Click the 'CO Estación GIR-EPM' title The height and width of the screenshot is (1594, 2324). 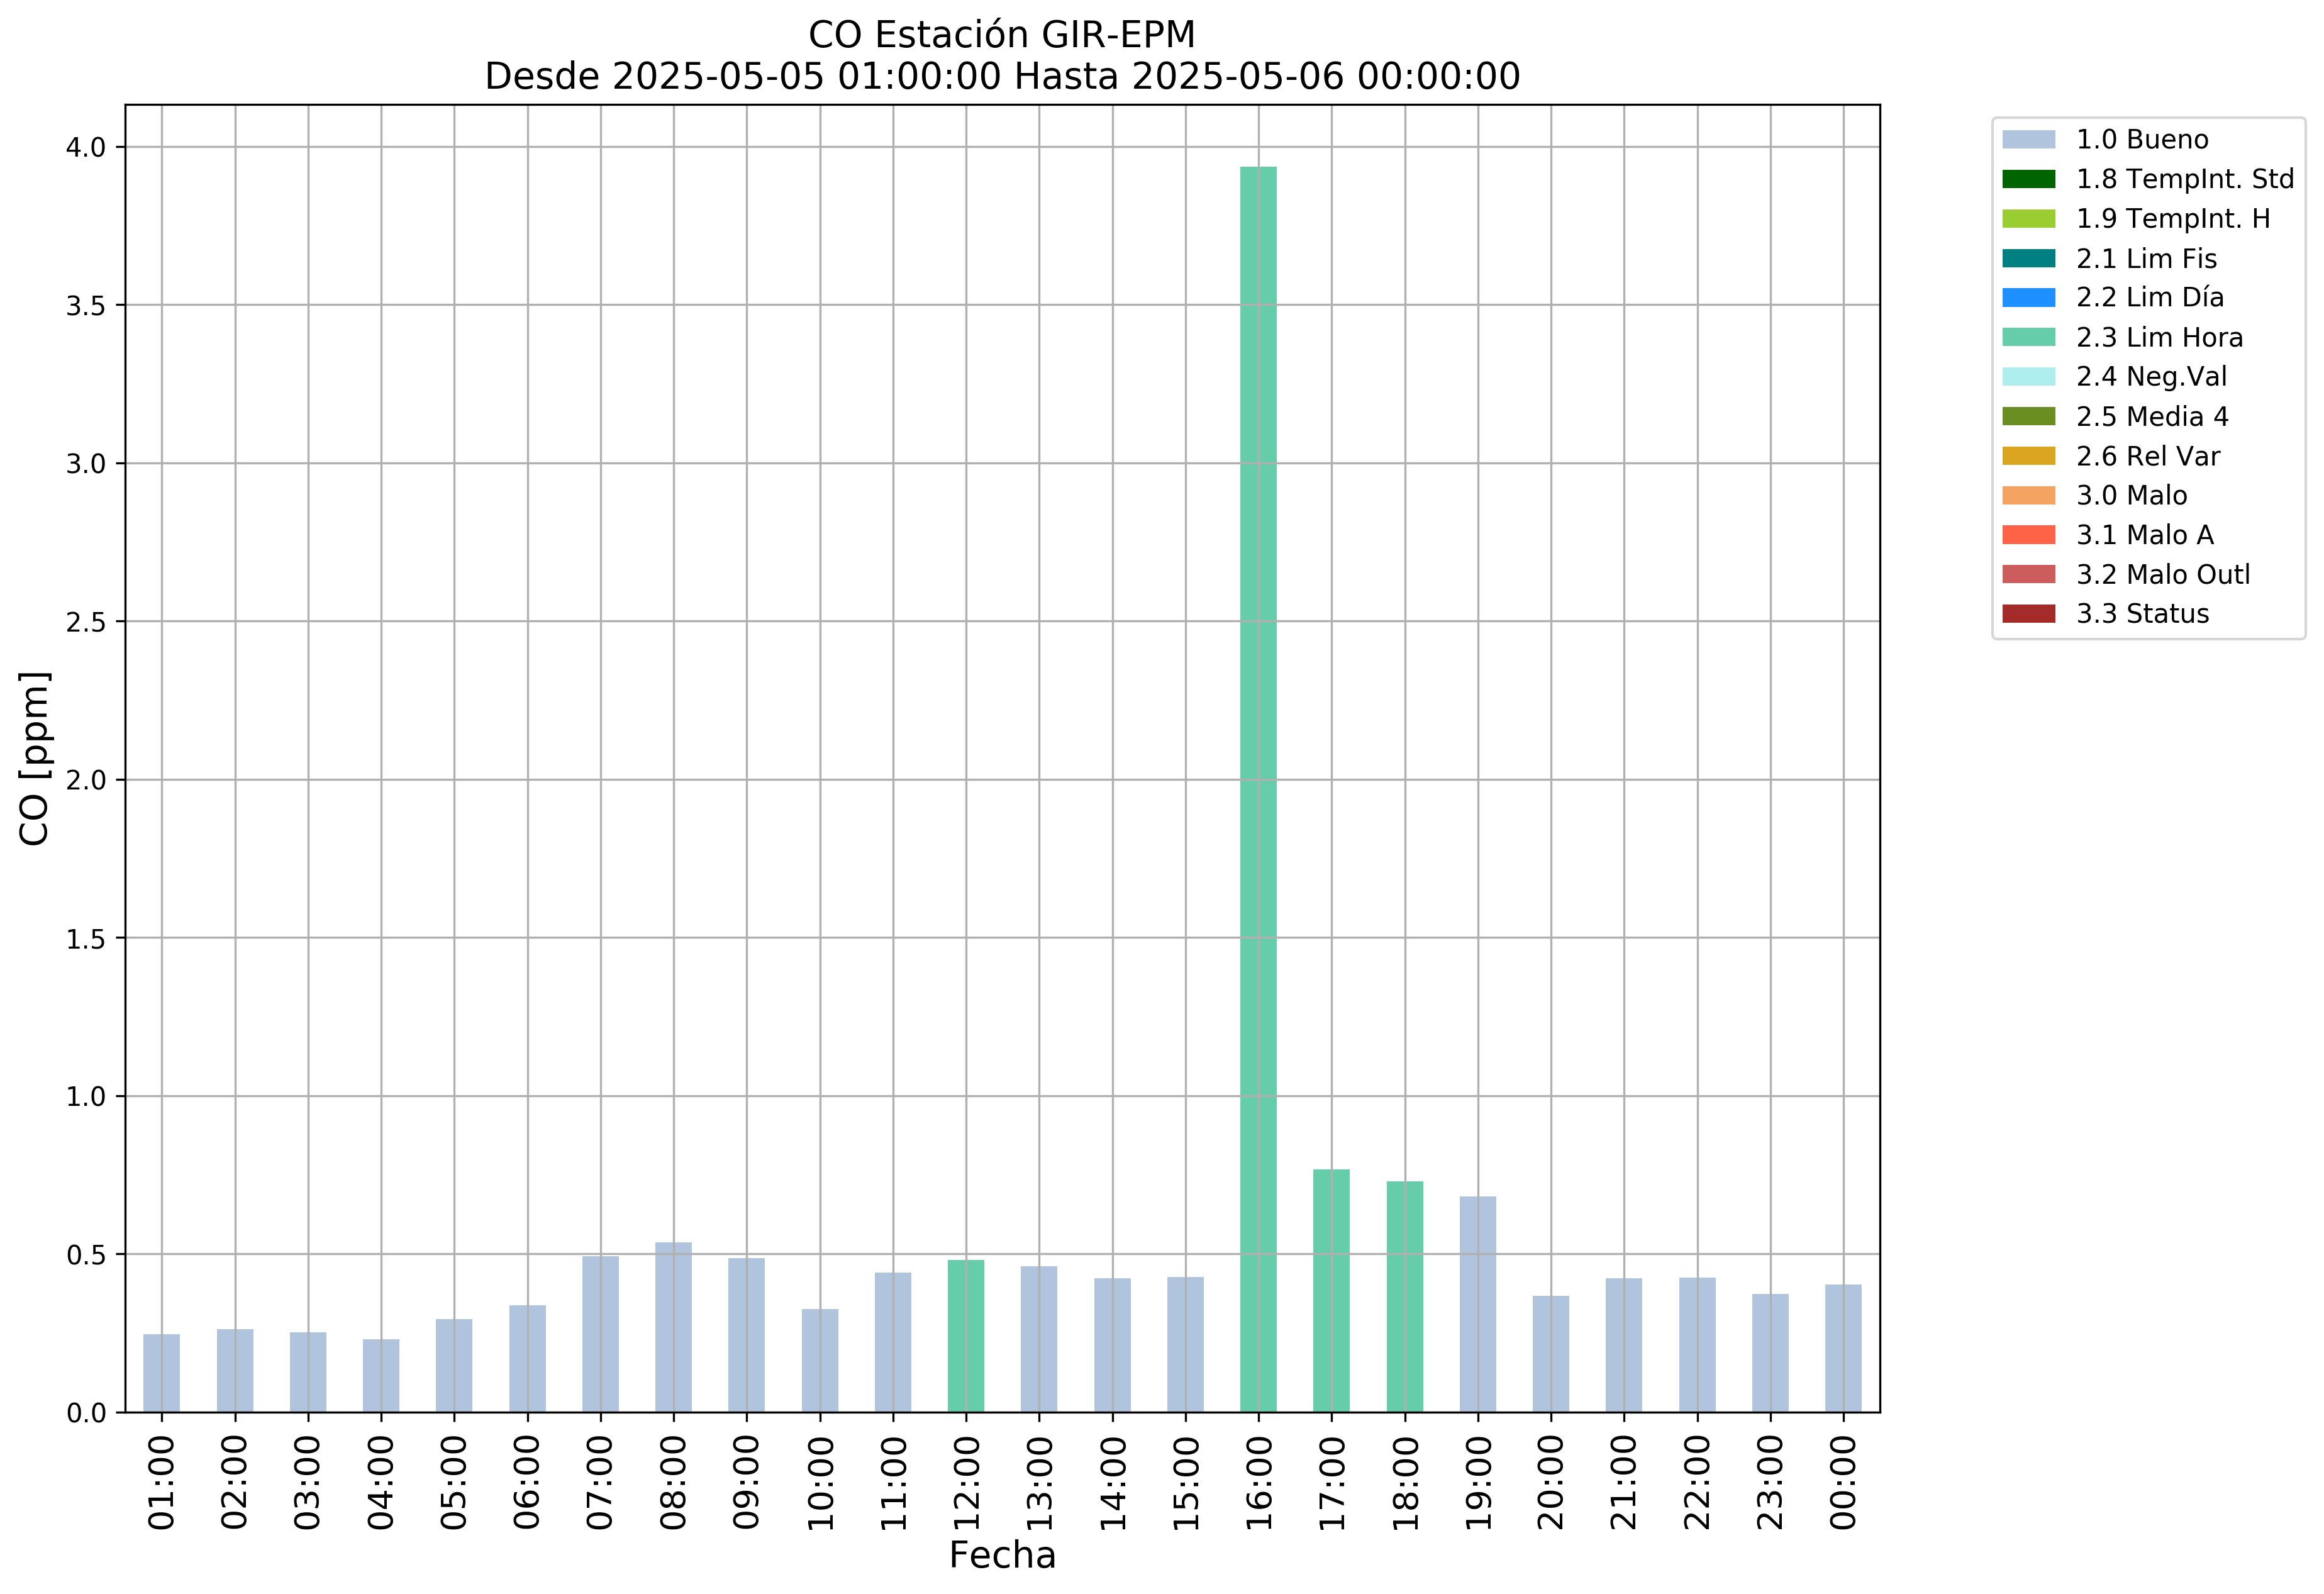(x=1002, y=35)
